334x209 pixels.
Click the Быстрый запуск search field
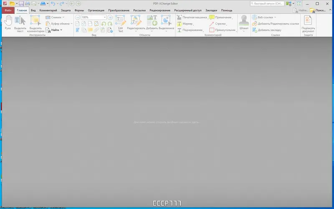pyautogui.click(x=267, y=4)
